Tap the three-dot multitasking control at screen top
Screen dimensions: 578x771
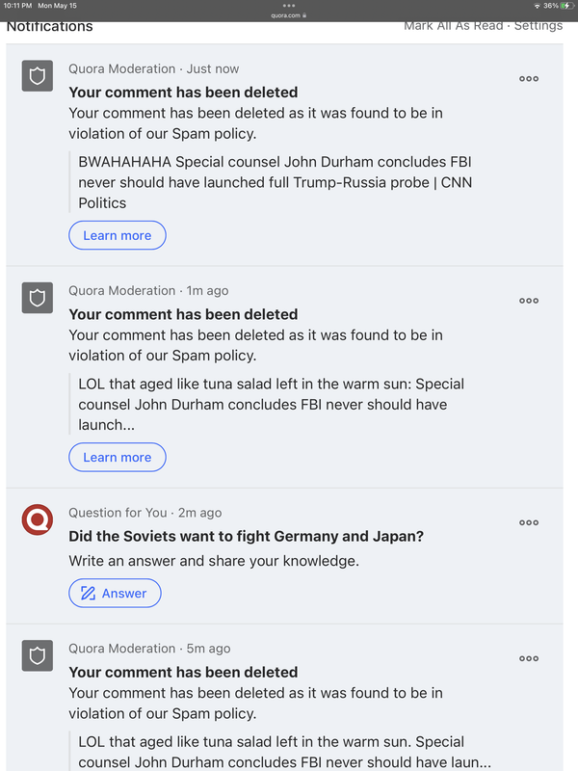[289, 6]
